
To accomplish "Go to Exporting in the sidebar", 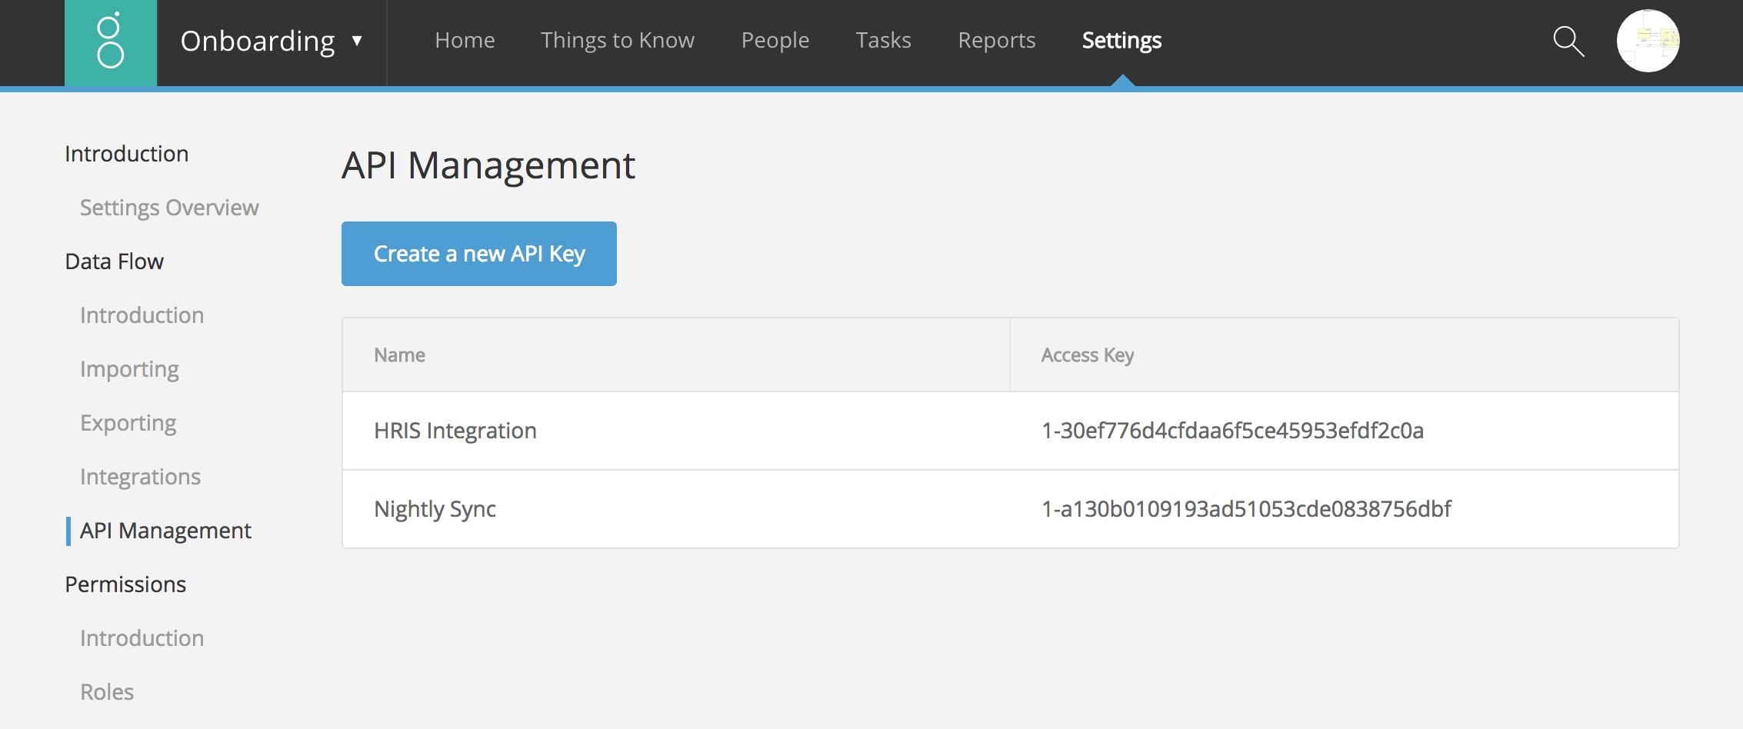I will pyautogui.click(x=128, y=423).
